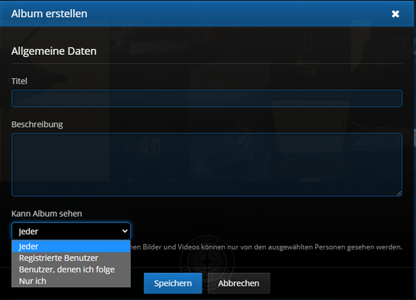This screenshot has height=300, width=416.
Task: Click the Kann Album sehen label
Action: (47, 214)
